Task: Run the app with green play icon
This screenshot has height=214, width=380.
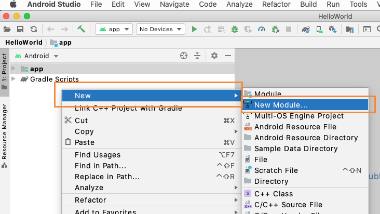Action: point(194,29)
